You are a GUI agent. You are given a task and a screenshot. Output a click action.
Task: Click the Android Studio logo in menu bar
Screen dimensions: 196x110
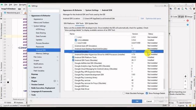tap(2, 5)
